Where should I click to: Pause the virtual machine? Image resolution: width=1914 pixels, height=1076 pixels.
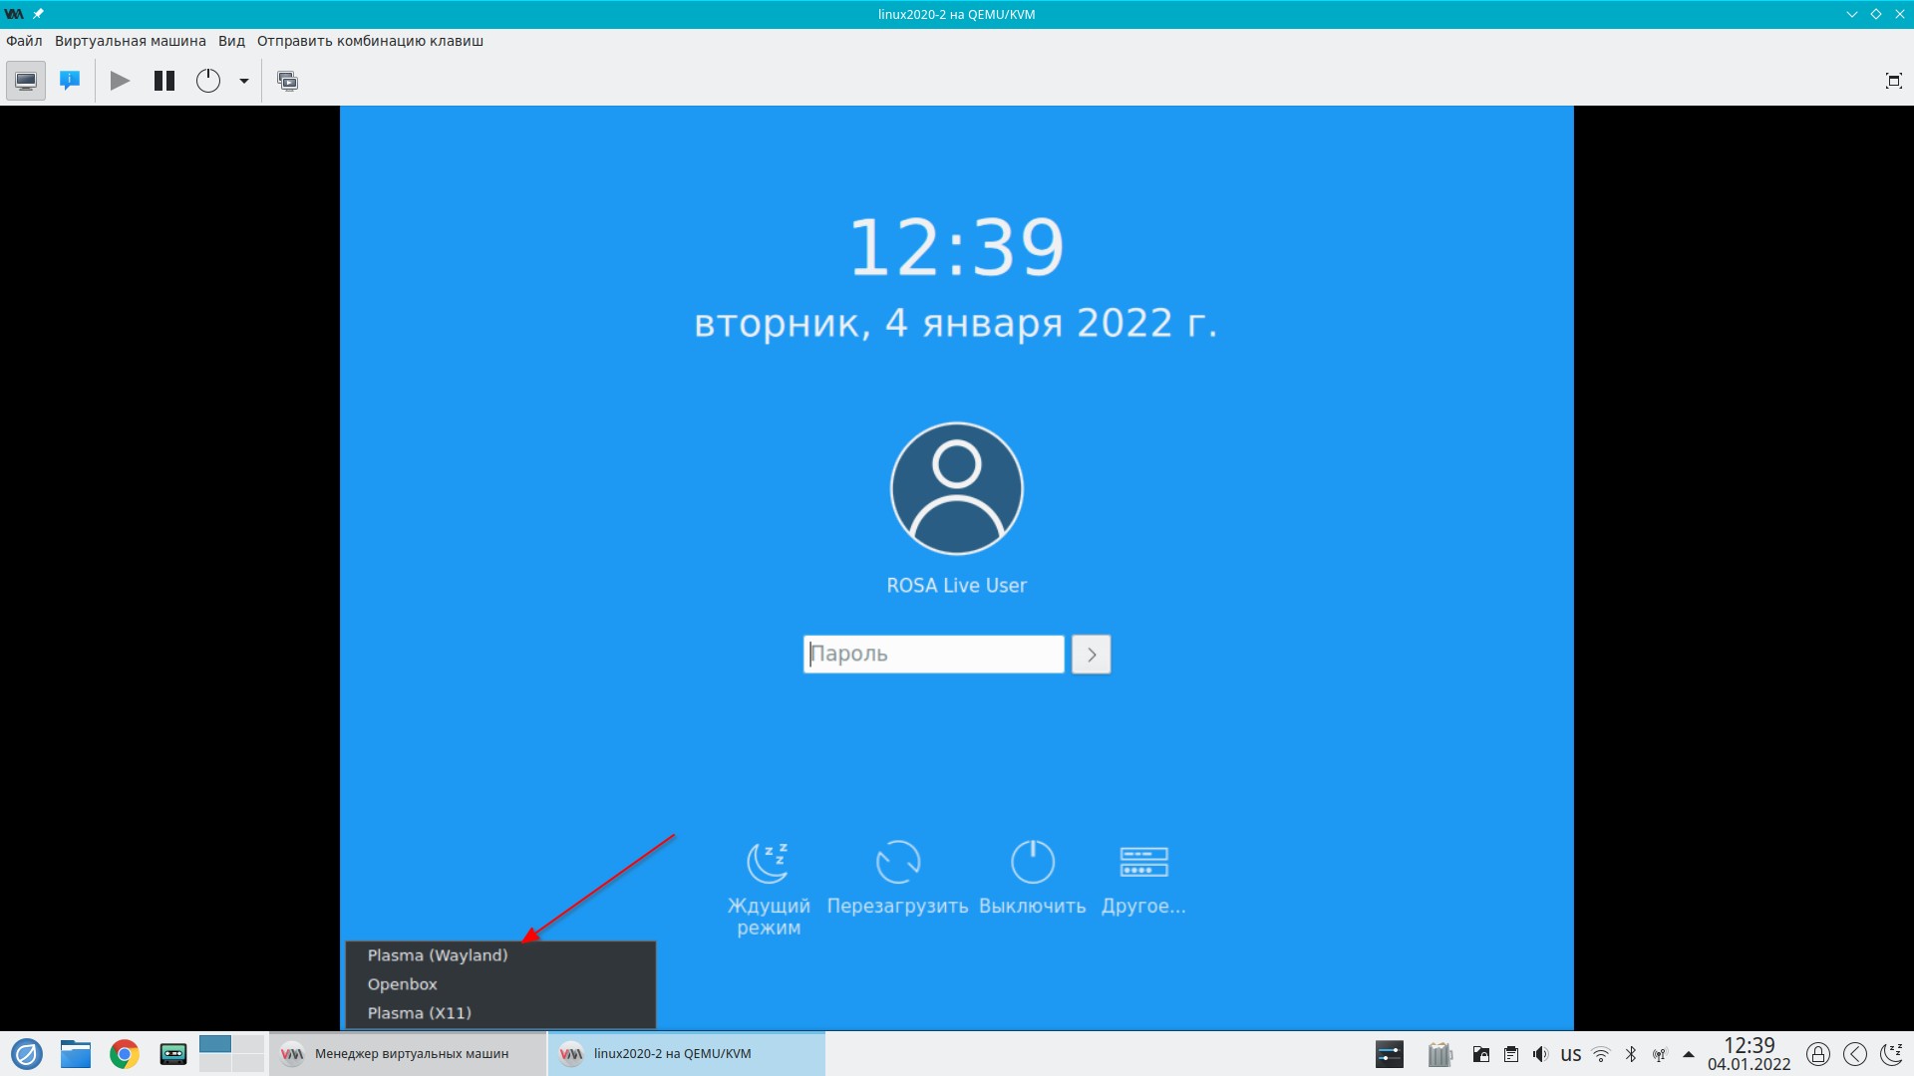tap(164, 81)
